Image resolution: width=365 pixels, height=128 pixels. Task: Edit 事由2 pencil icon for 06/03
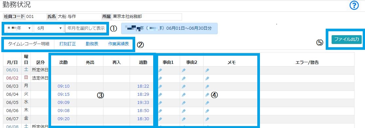tap(184, 87)
